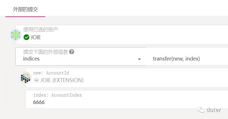The height and width of the screenshot is (119, 228).
Task: Click the green checkmark beside JOIE
Action: pos(26,37)
